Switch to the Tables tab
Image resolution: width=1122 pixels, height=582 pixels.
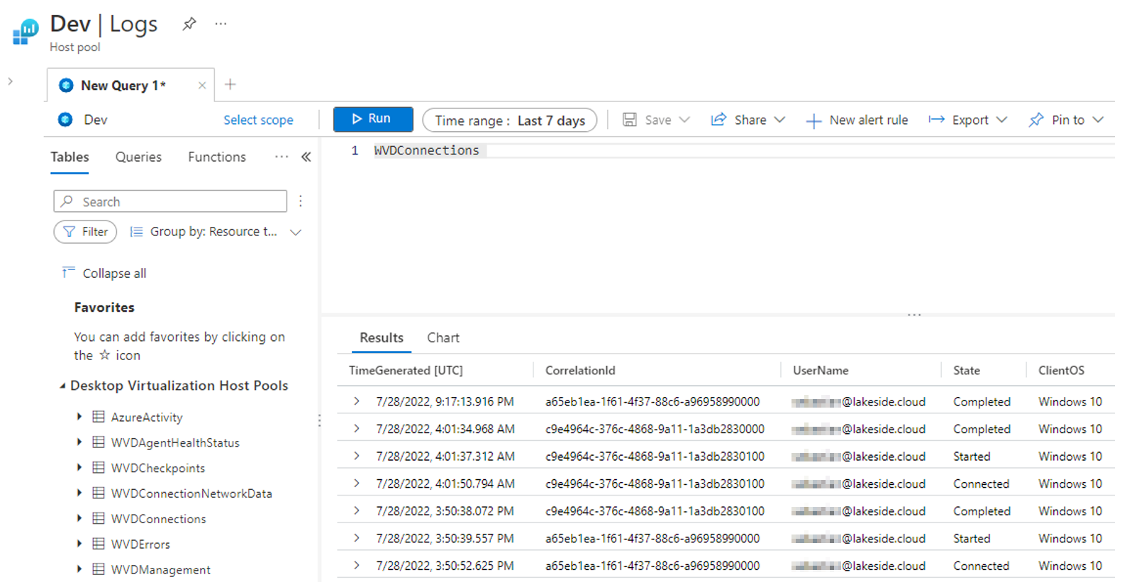pyautogui.click(x=70, y=157)
